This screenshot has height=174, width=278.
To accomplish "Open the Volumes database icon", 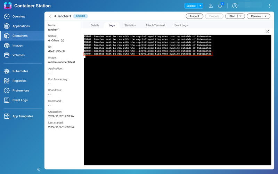I will (7, 55).
